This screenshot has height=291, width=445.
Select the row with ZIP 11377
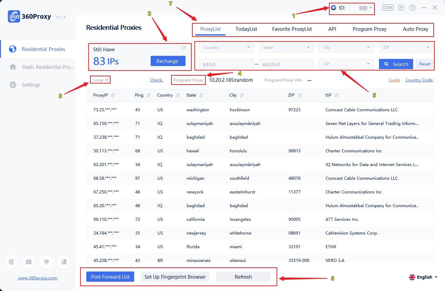(260, 192)
